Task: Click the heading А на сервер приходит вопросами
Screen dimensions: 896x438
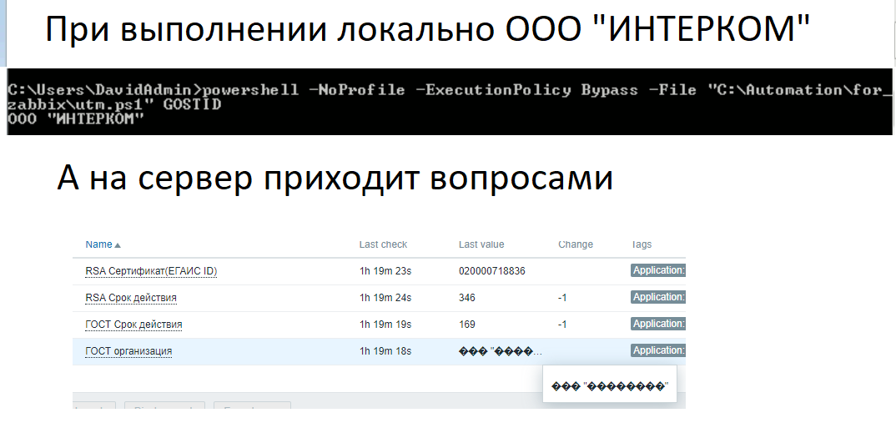Action: pyautogui.click(x=335, y=179)
